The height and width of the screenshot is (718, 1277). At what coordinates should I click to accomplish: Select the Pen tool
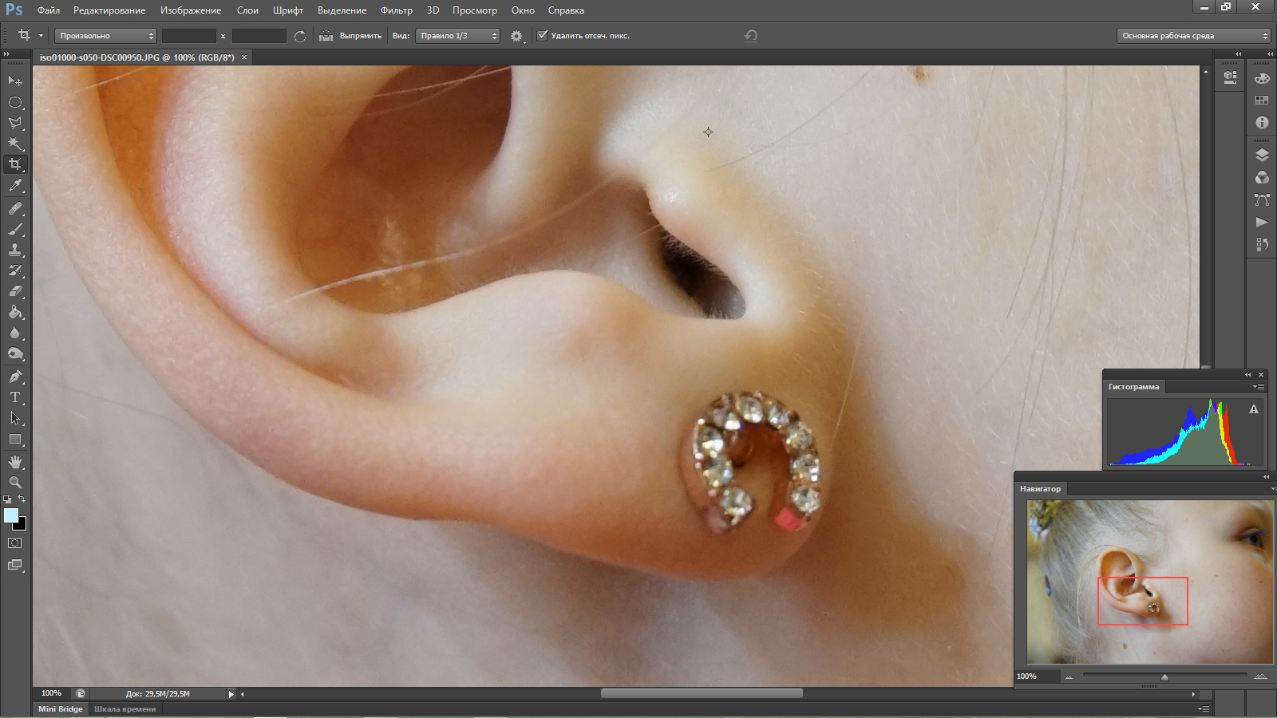click(15, 376)
